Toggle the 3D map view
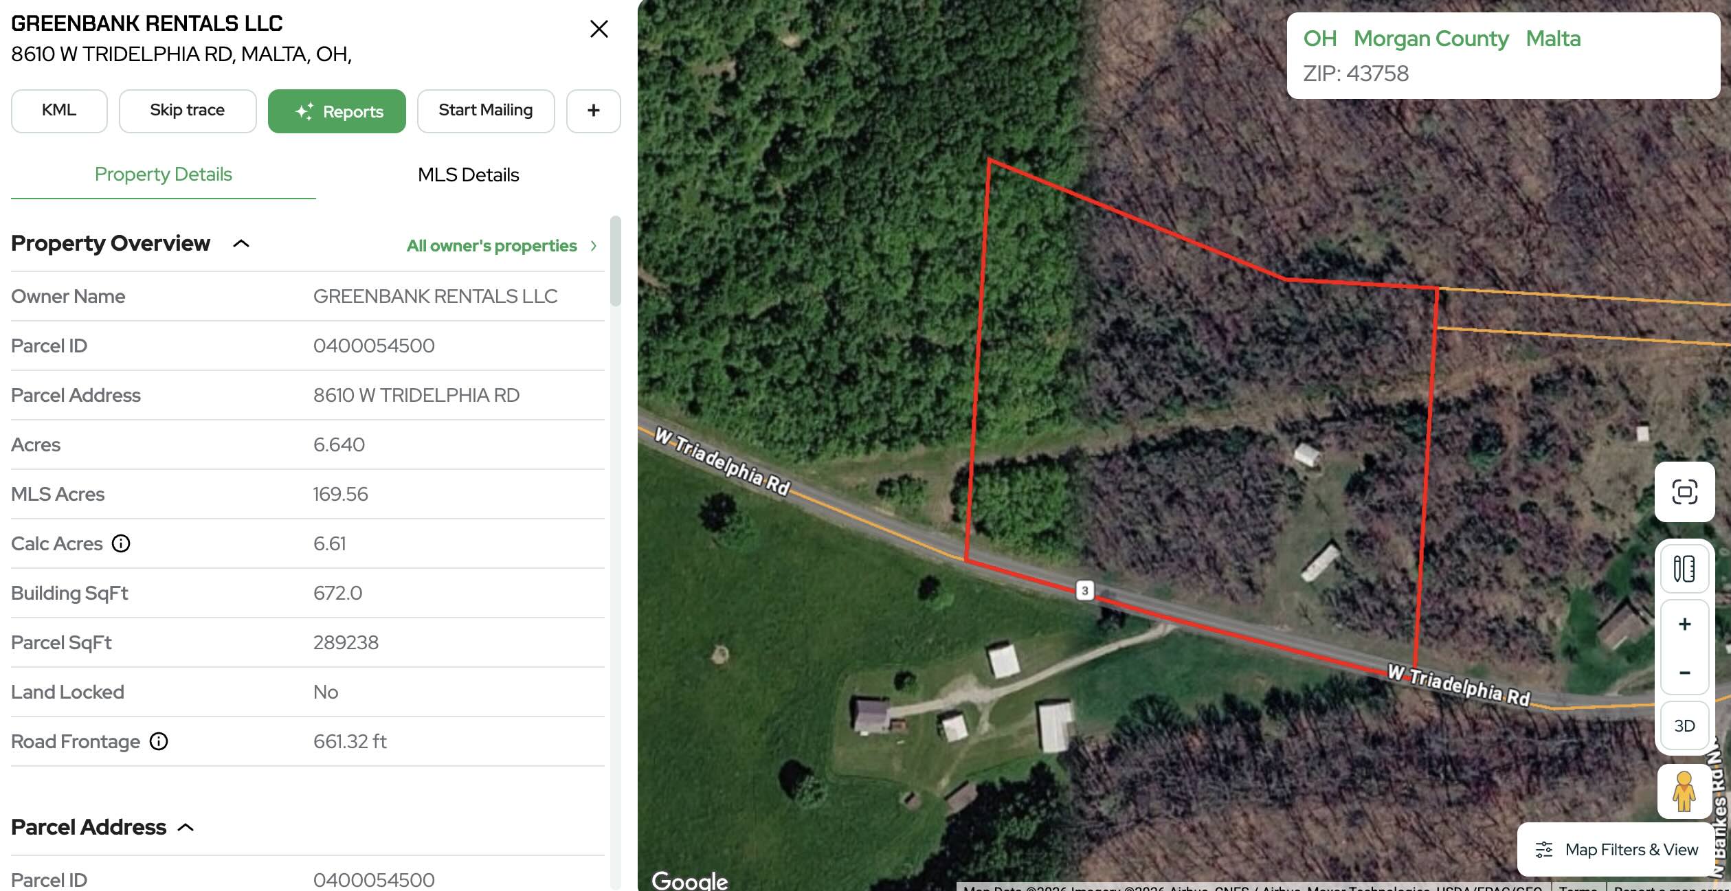The height and width of the screenshot is (891, 1731). (x=1684, y=725)
